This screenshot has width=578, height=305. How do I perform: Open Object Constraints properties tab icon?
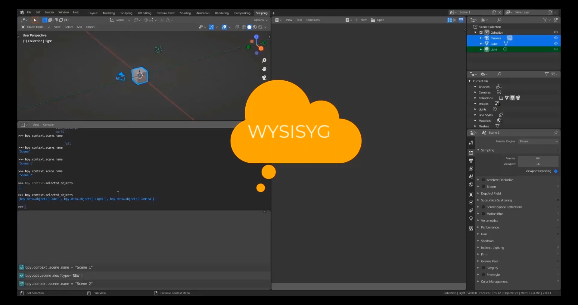pos(471,210)
